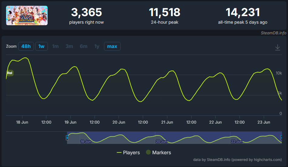Image resolution: width=288 pixels, height=167 pixels.
Task: Select the 3m zoom range
Action: [69, 46]
